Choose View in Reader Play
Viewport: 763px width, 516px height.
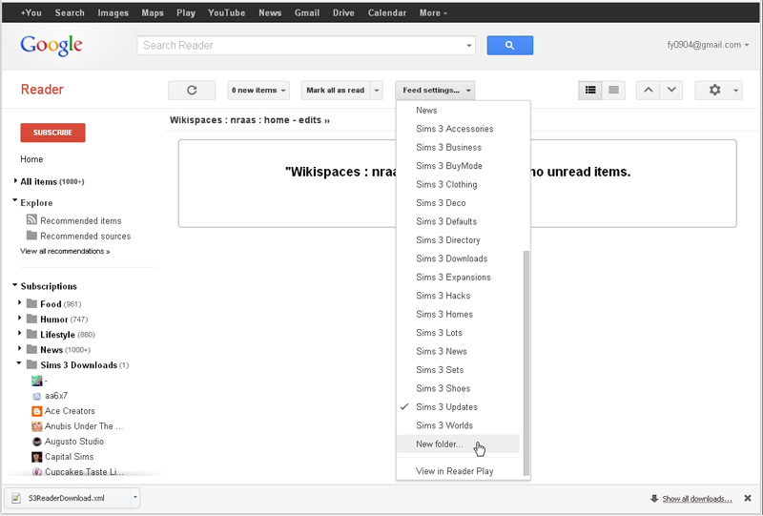click(454, 471)
